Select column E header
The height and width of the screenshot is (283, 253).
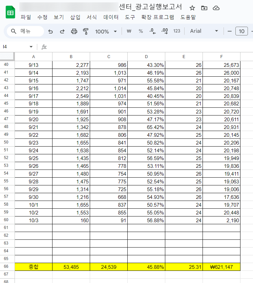pos(184,57)
